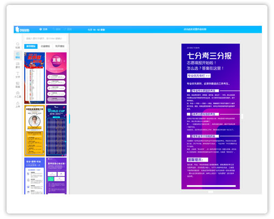This screenshot has width=274, height=219.
Task: Open the 背景 background sidebar icon
Action: pos(18,85)
